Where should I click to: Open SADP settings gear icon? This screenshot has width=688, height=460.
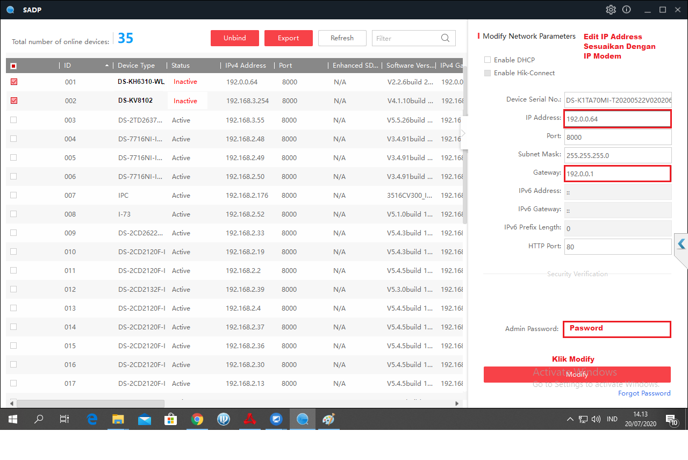pos(611,10)
